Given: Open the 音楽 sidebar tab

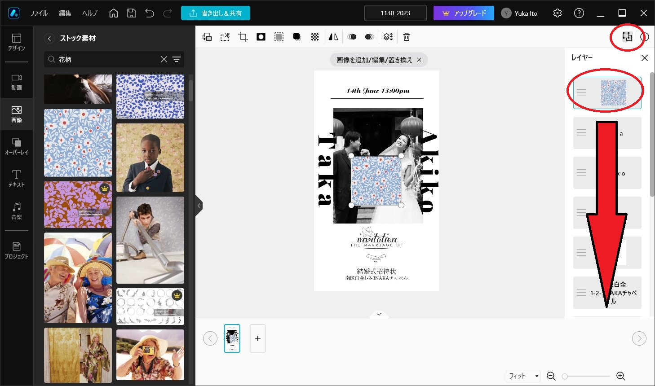Looking at the screenshot, I should (x=17, y=211).
